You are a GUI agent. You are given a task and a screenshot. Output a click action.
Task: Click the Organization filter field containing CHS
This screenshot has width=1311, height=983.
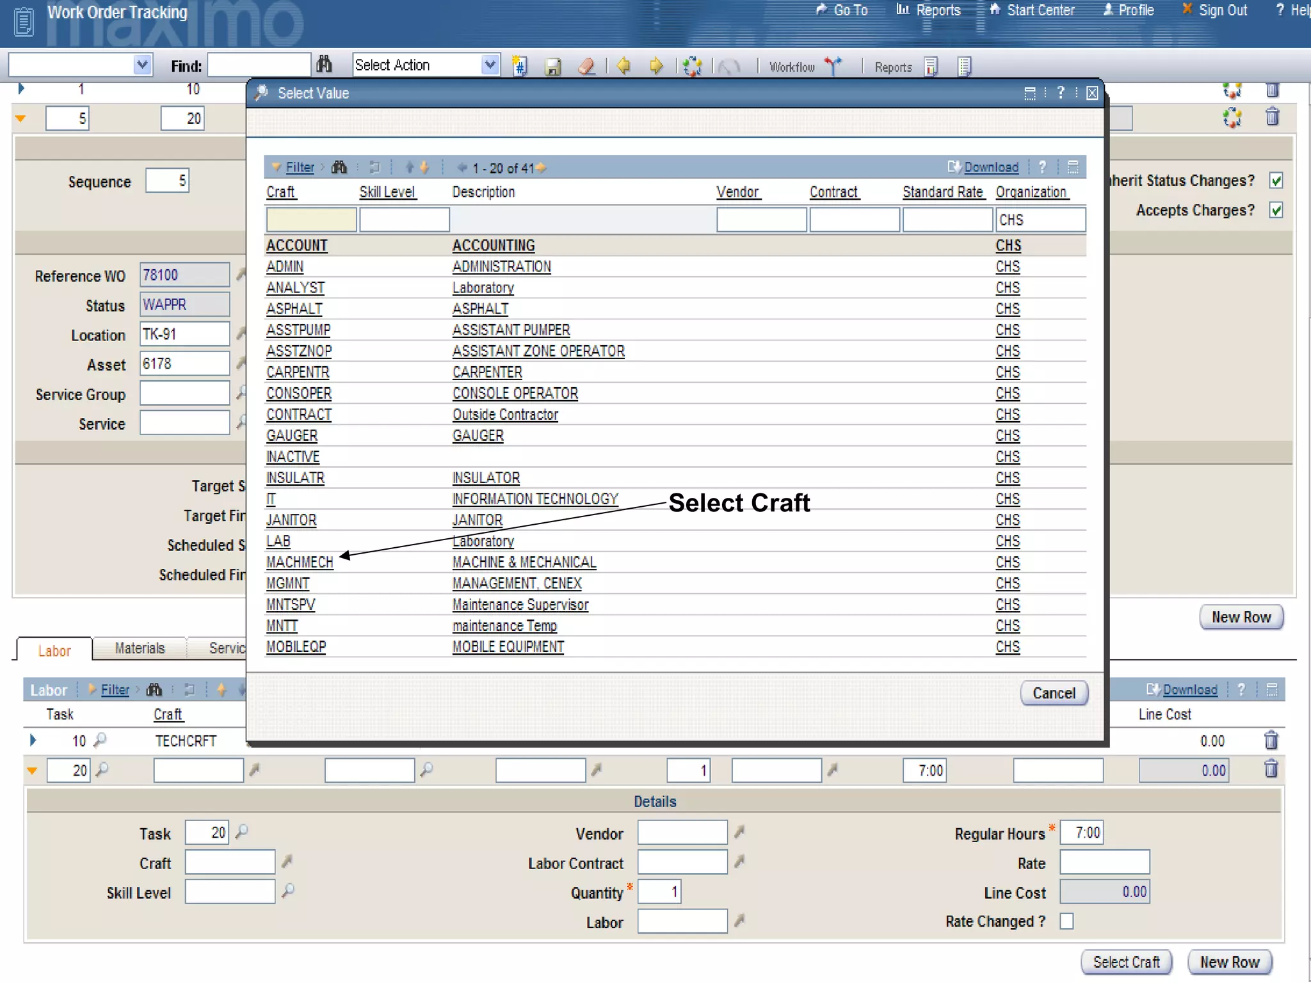tap(1040, 220)
